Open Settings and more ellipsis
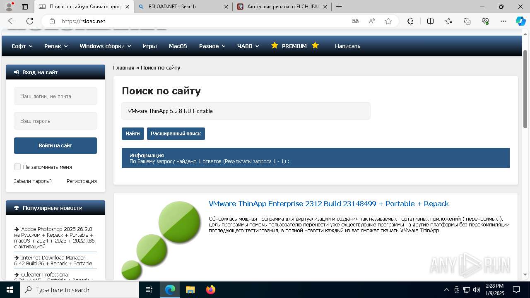The image size is (530, 298). point(503,21)
